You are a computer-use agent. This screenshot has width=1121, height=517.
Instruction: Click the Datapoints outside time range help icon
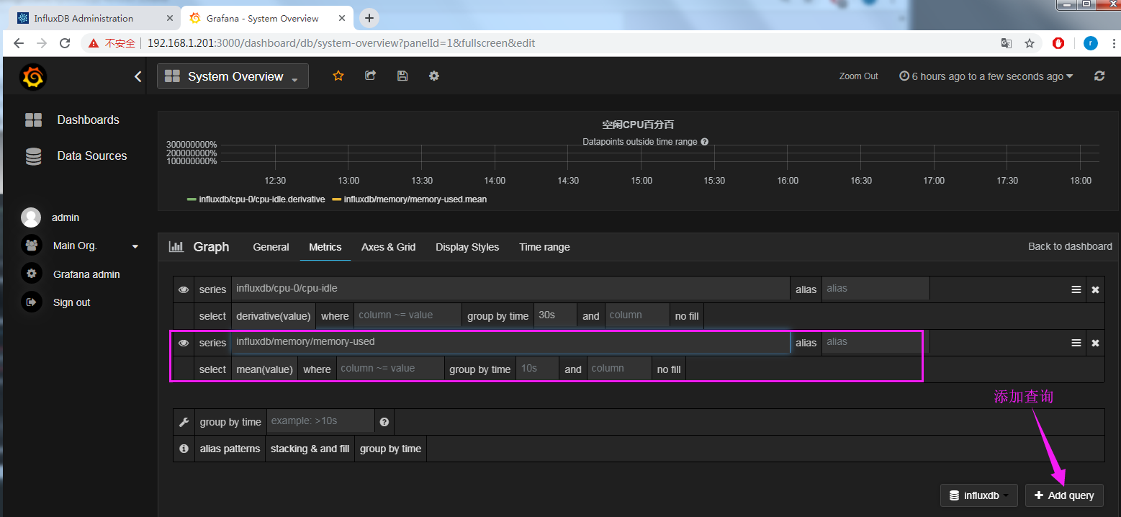coord(704,142)
